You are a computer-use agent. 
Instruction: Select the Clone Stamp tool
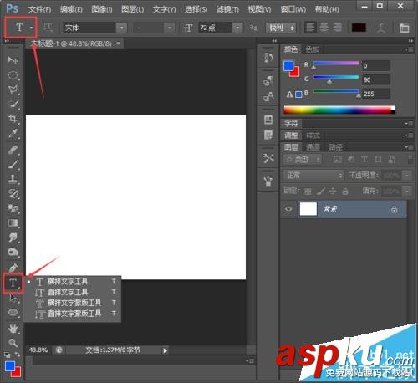point(13,179)
